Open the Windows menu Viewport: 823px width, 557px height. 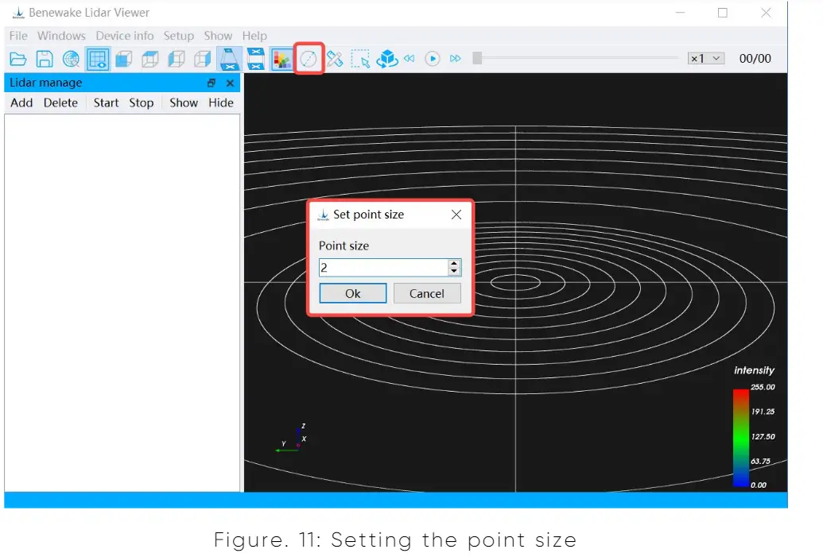pos(61,36)
